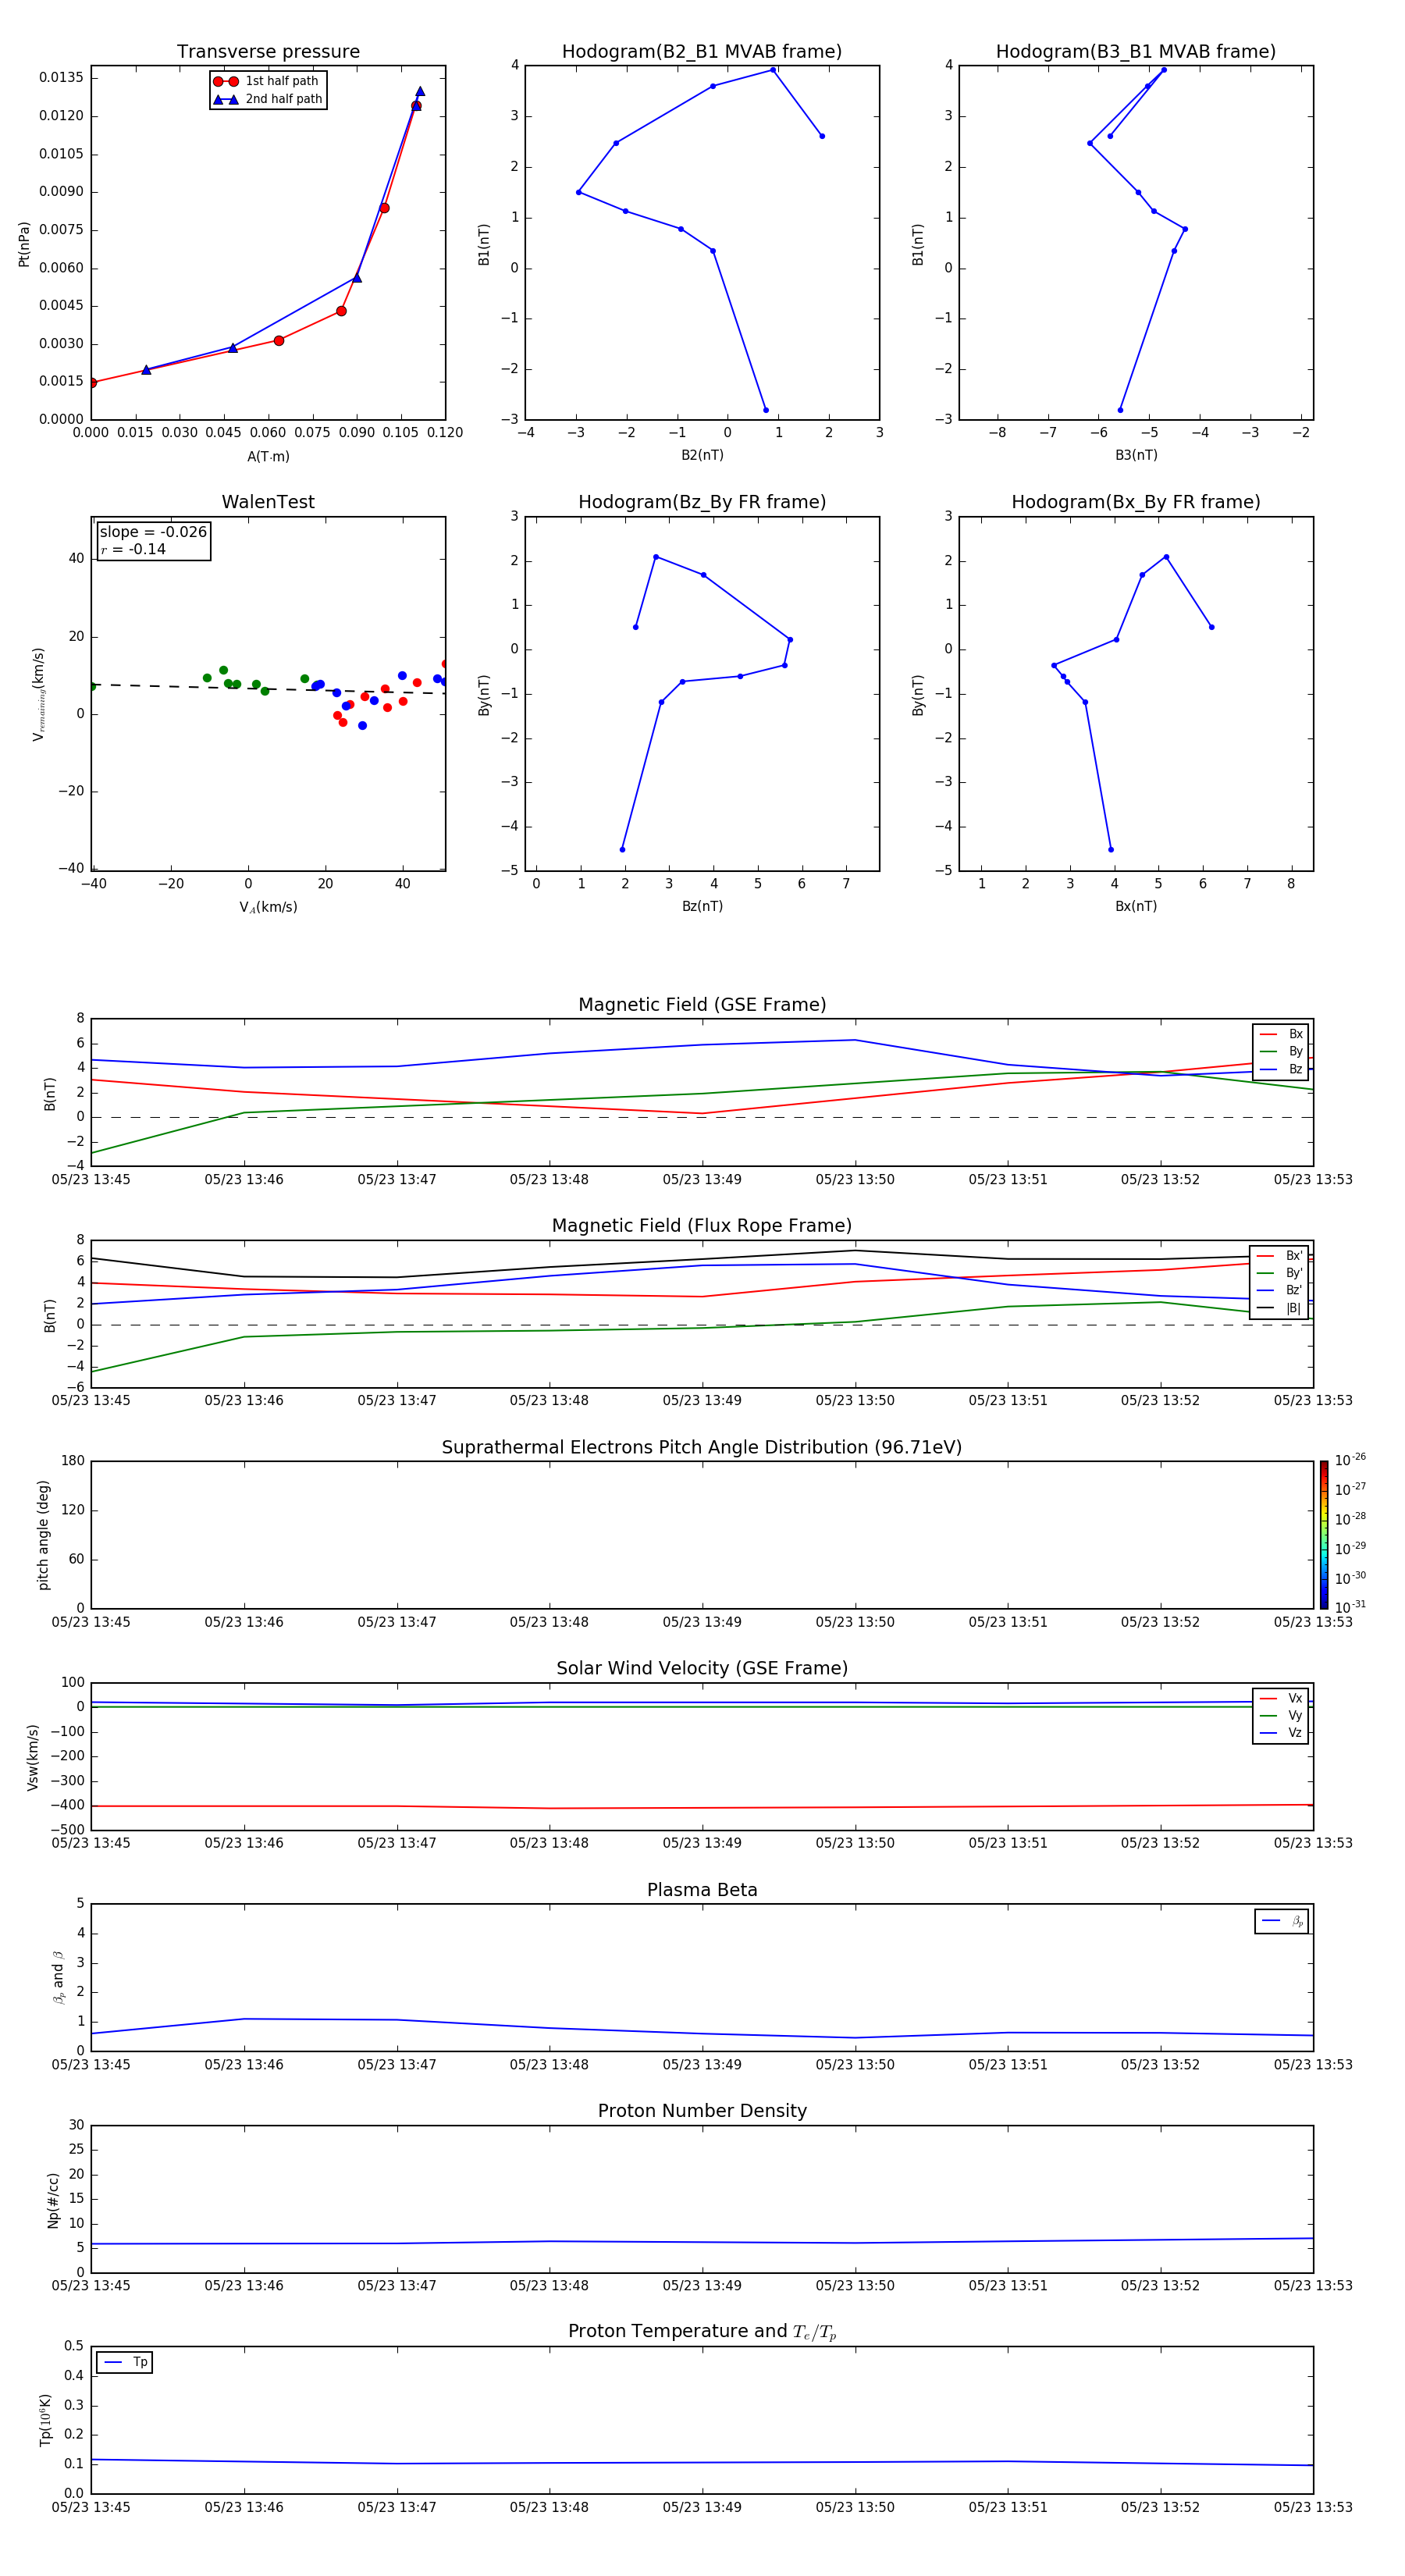Click the 'slope = -0.026' annotation
The height and width of the screenshot is (2576, 1405).
pyautogui.click(x=153, y=532)
